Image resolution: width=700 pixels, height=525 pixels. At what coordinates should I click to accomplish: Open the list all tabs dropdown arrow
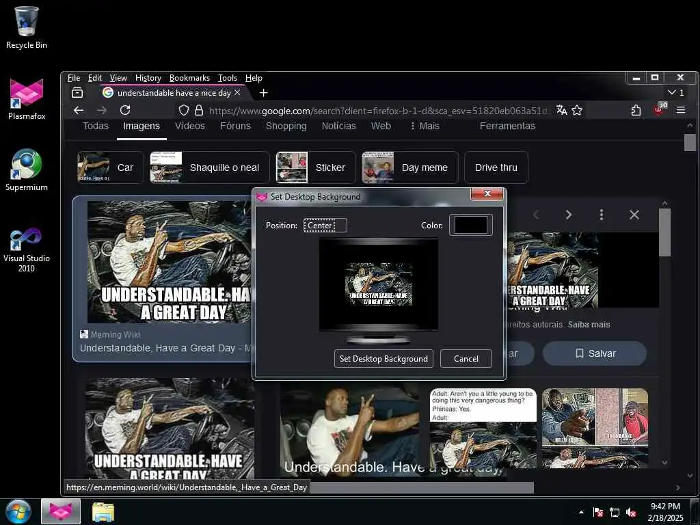coord(675,92)
